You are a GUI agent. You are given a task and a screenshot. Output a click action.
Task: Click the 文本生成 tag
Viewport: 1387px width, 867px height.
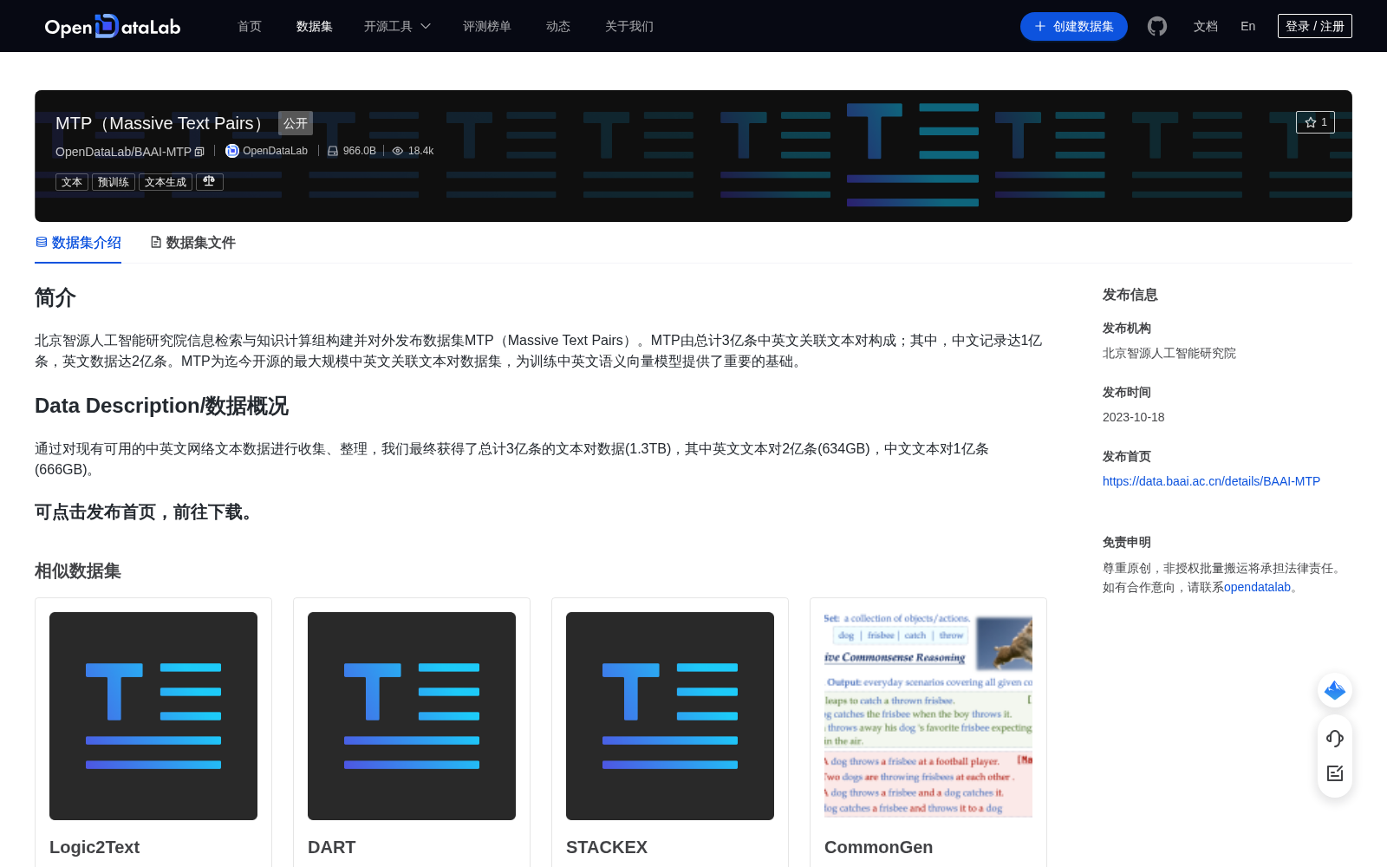click(x=166, y=182)
